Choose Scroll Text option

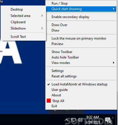pos(23,37)
